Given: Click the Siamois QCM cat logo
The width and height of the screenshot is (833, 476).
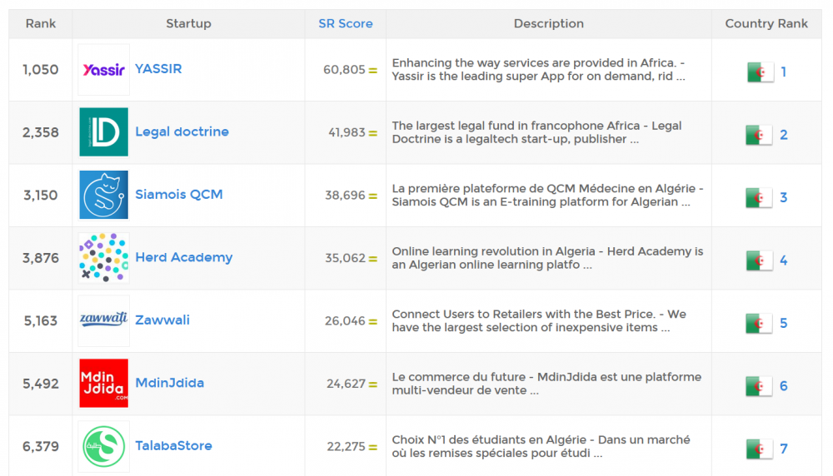Looking at the screenshot, I should (103, 195).
